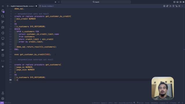185x104 pixels.
Task: Open the More Actions ellipsis in the editor toolbar
Action: [x=182, y=6]
